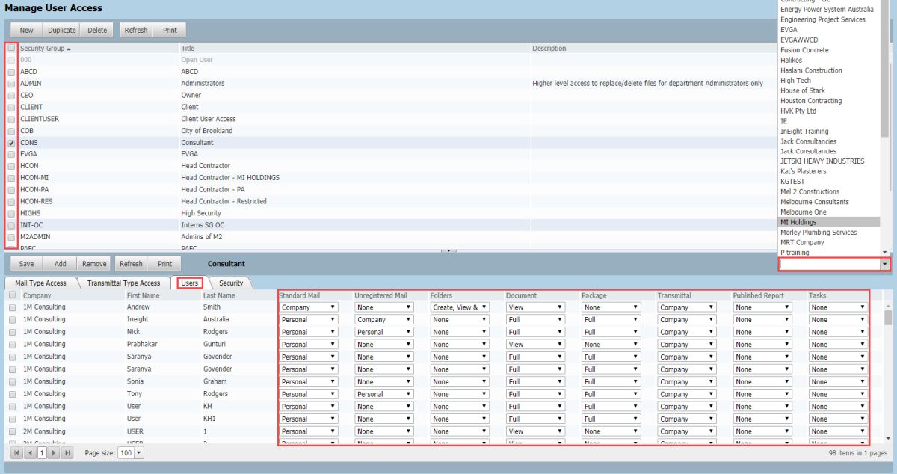This screenshot has height=474, width=897.
Task: Select Morley Plumbing Services from company list
Action: click(830, 233)
